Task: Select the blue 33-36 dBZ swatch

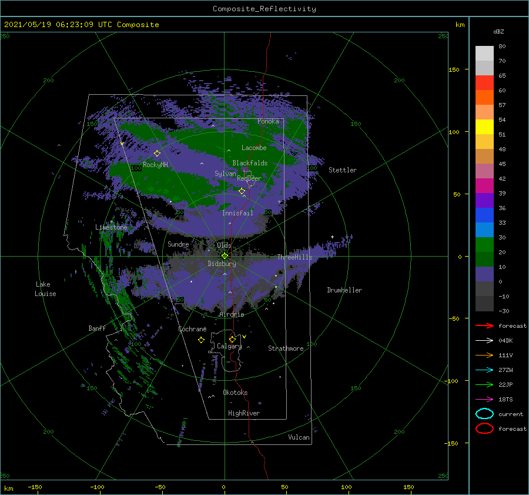Action: [484, 215]
